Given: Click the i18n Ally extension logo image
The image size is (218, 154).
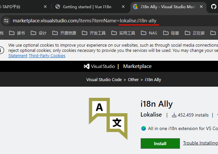Looking at the screenshot, I should 108,119.
